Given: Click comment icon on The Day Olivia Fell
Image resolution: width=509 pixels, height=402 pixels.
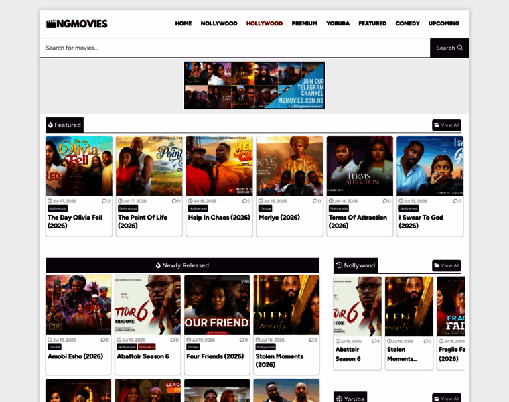Looking at the screenshot, I should point(104,201).
